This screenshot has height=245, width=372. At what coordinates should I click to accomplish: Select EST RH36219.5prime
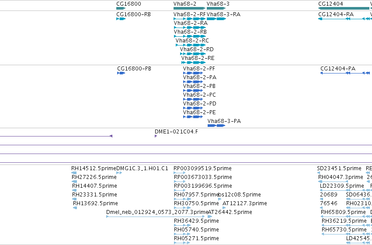coord(344,221)
